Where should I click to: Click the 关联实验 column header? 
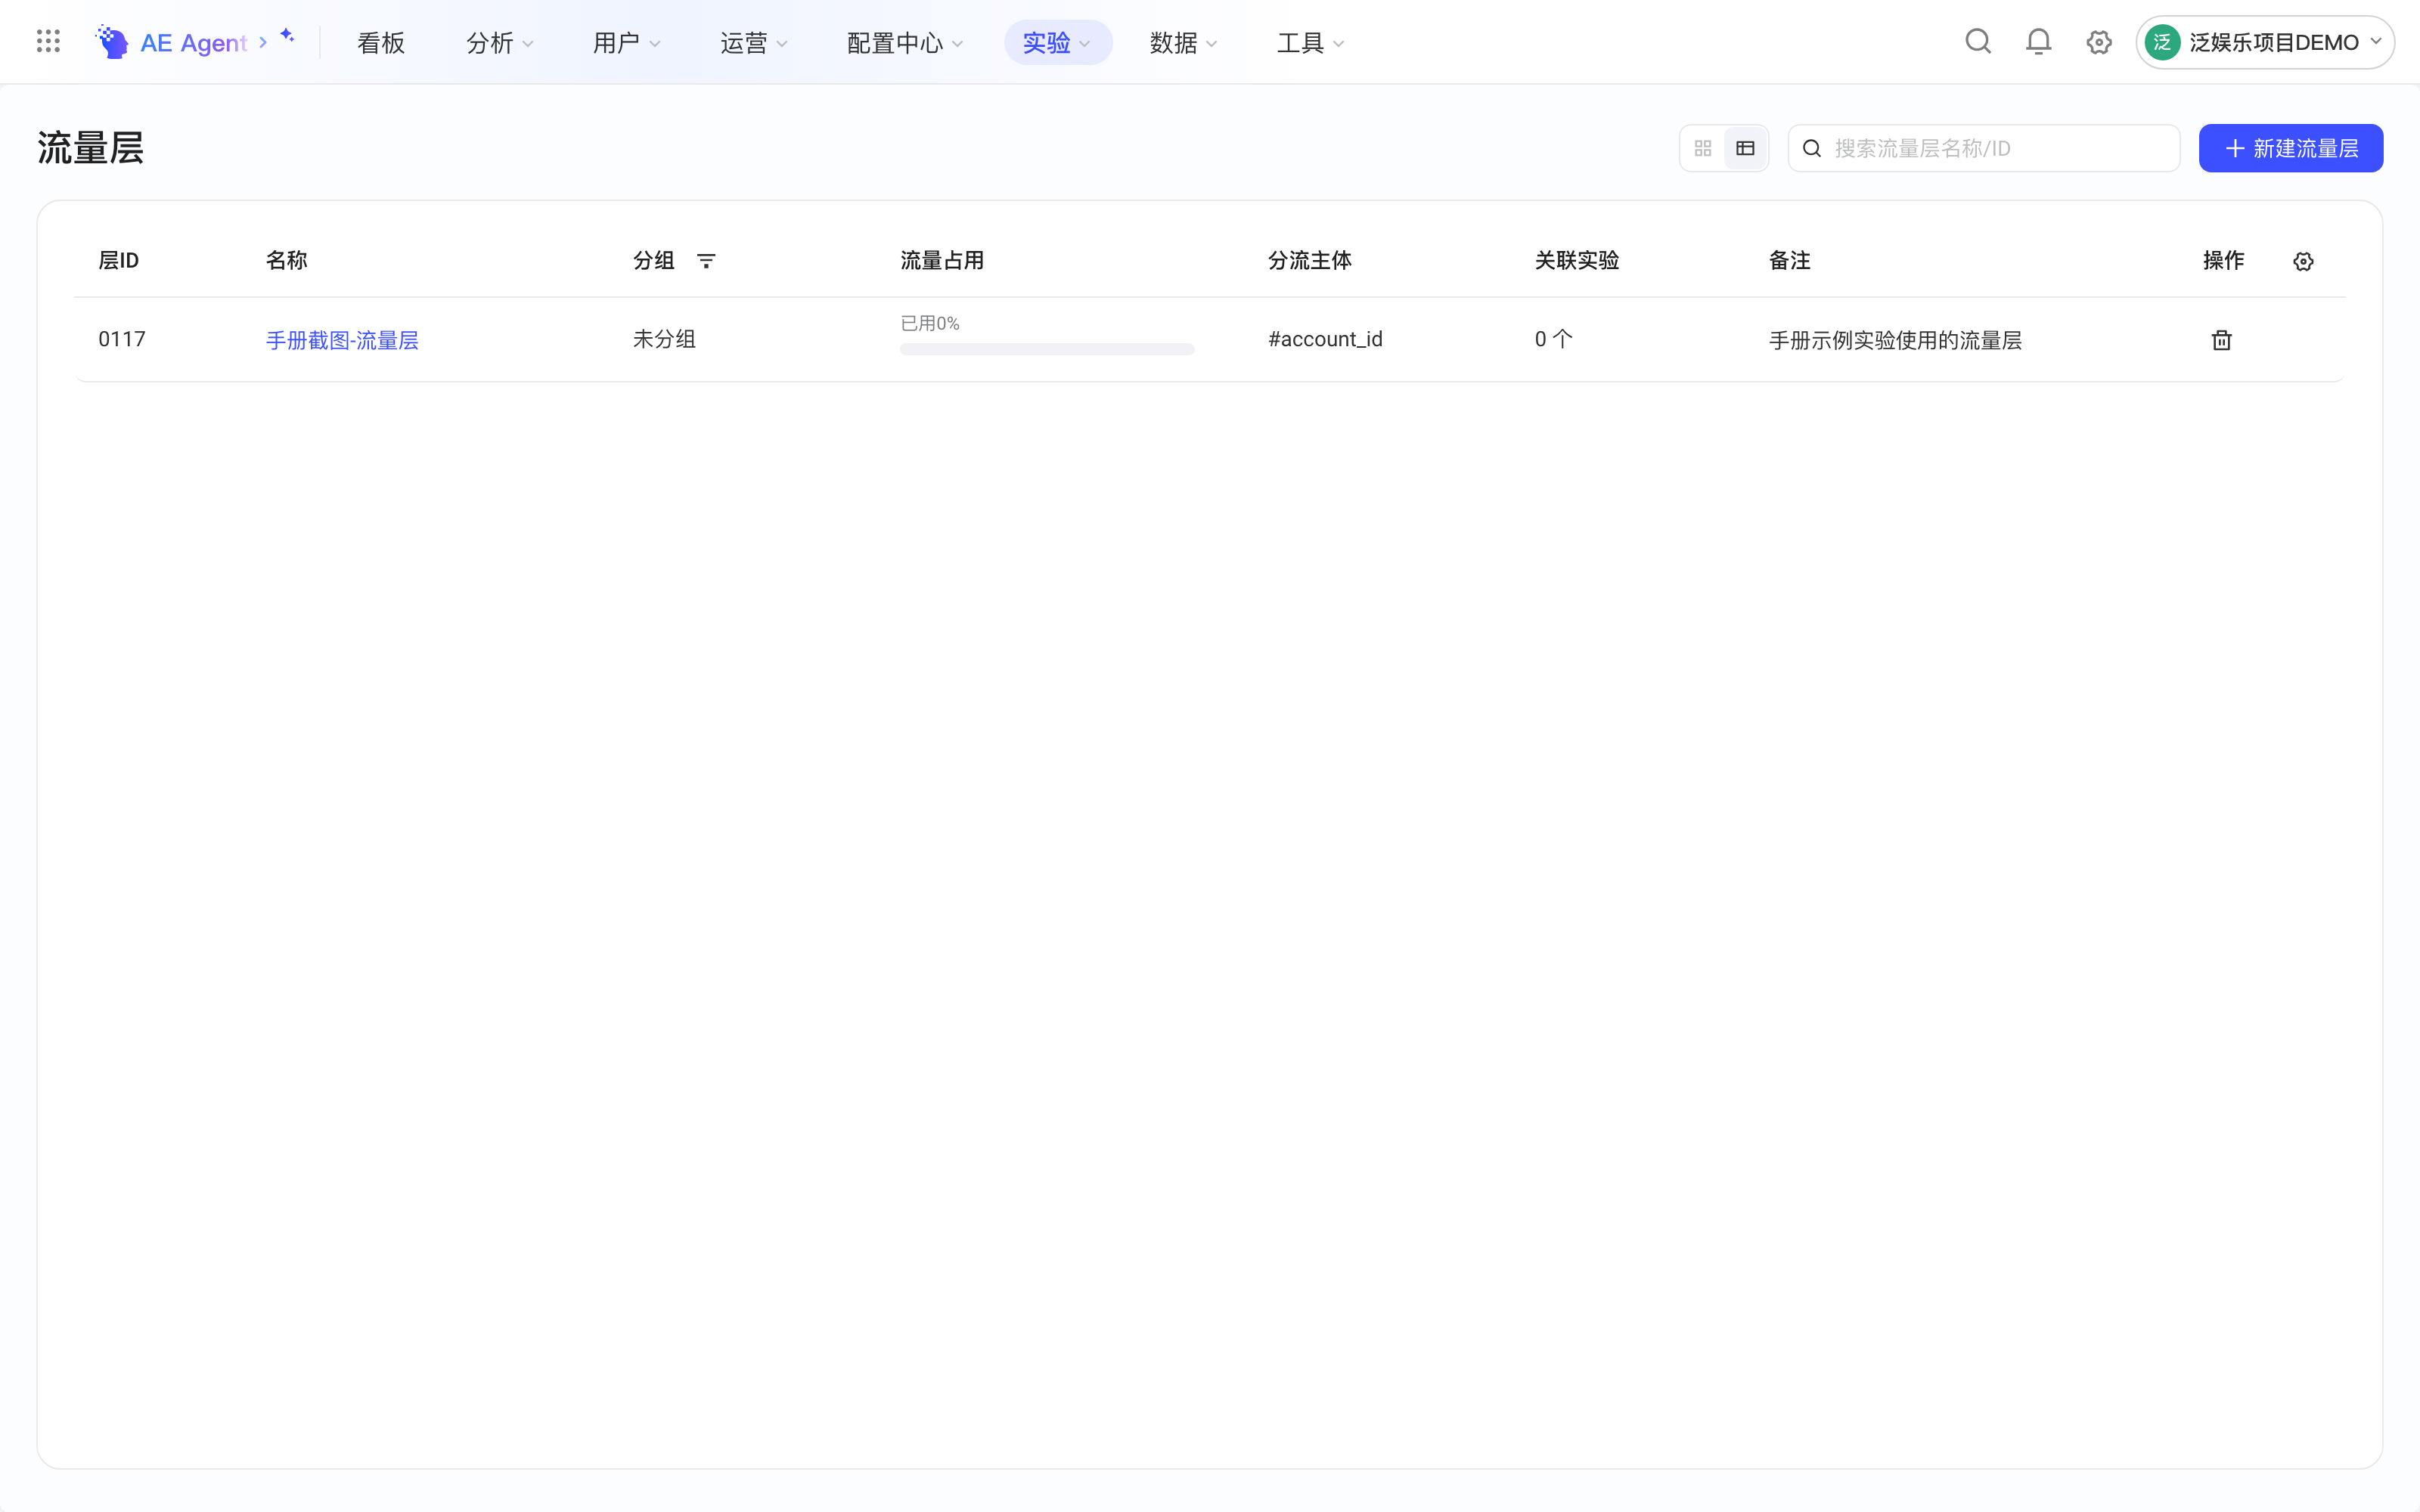(1576, 260)
